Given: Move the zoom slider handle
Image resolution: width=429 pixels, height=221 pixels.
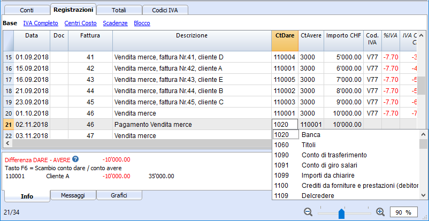Looking at the screenshot, I should click(x=341, y=214).
